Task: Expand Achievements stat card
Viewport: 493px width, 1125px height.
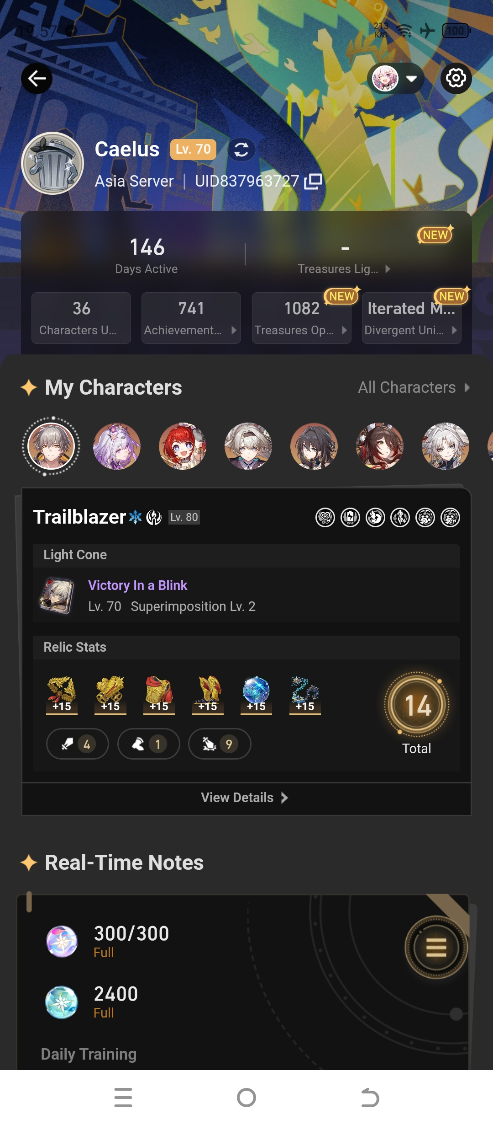Action: tap(191, 318)
